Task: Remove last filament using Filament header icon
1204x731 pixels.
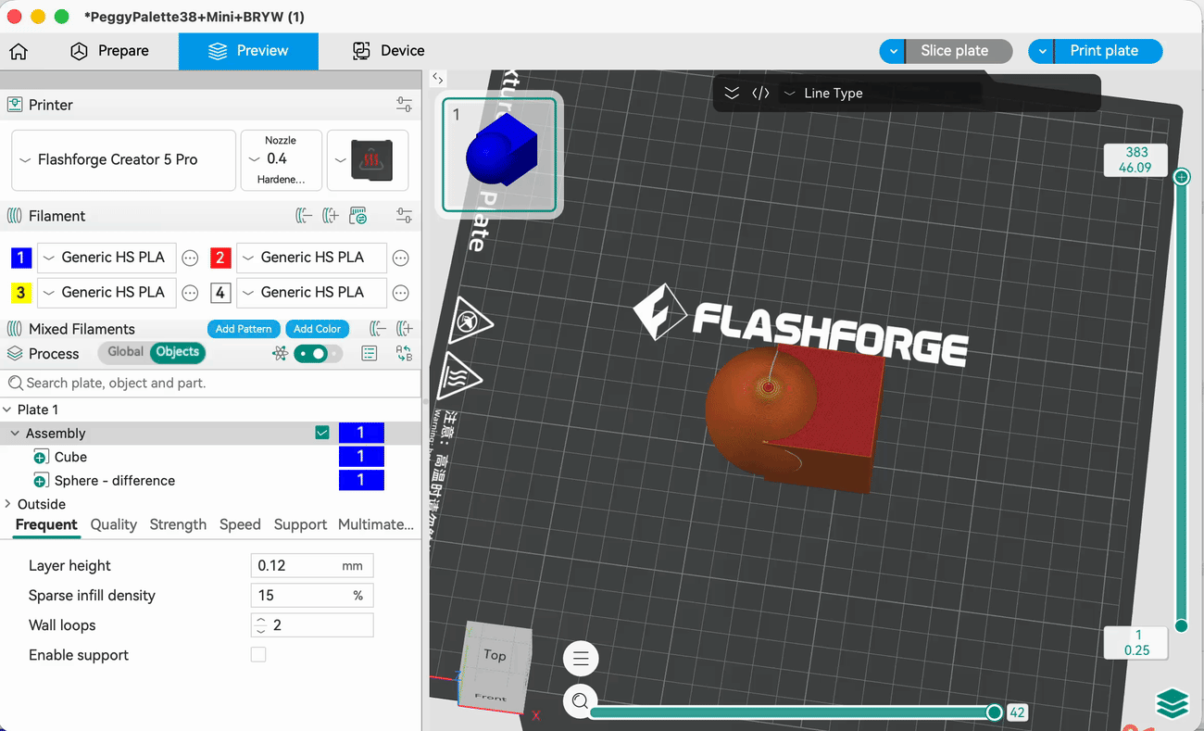Action: 304,216
